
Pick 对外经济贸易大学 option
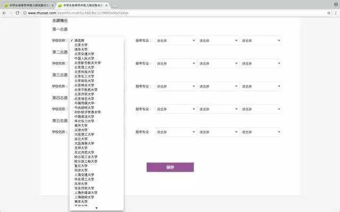point(97,112)
